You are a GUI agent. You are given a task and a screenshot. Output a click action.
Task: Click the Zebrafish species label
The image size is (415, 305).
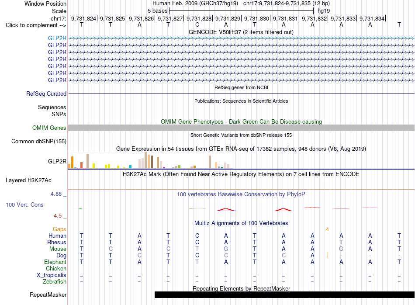55,282
